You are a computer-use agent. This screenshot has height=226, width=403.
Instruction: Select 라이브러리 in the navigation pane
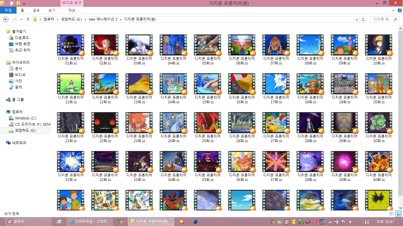pyautogui.click(x=21, y=62)
